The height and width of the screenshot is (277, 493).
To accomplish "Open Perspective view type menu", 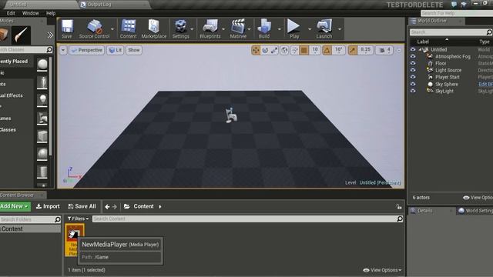I will point(87,50).
